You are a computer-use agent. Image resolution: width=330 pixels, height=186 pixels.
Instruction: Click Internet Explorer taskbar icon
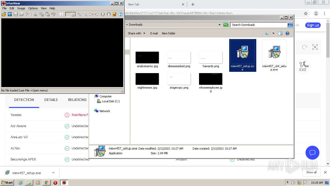click(x=20, y=183)
